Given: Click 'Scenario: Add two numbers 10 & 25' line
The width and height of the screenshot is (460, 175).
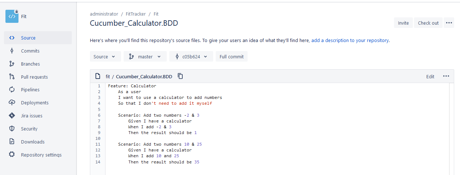Looking at the screenshot, I should pyautogui.click(x=160, y=144).
